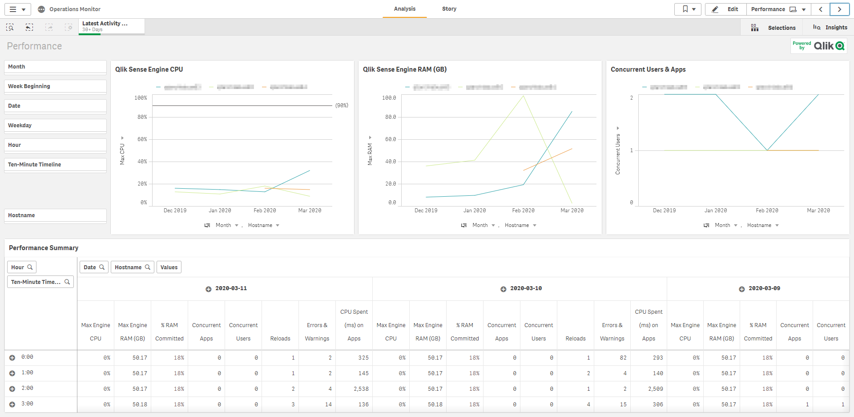The image size is (854, 417).
Task: Open the Insights advisor
Action: point(830,28)
